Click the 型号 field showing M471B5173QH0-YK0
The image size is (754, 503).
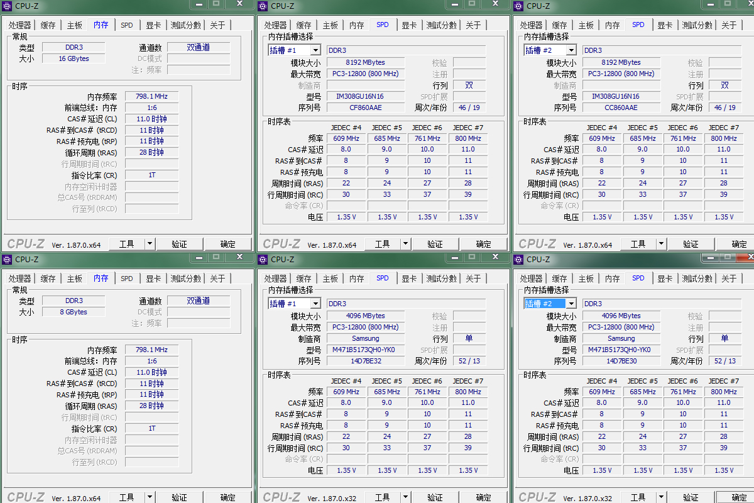[x=365, y=350]
